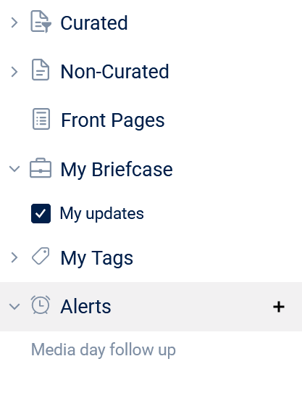The height and width of the screenshot is (401, 302).
Task: Collapse the My Briefcase section chevron
Action: click(14, 169)
